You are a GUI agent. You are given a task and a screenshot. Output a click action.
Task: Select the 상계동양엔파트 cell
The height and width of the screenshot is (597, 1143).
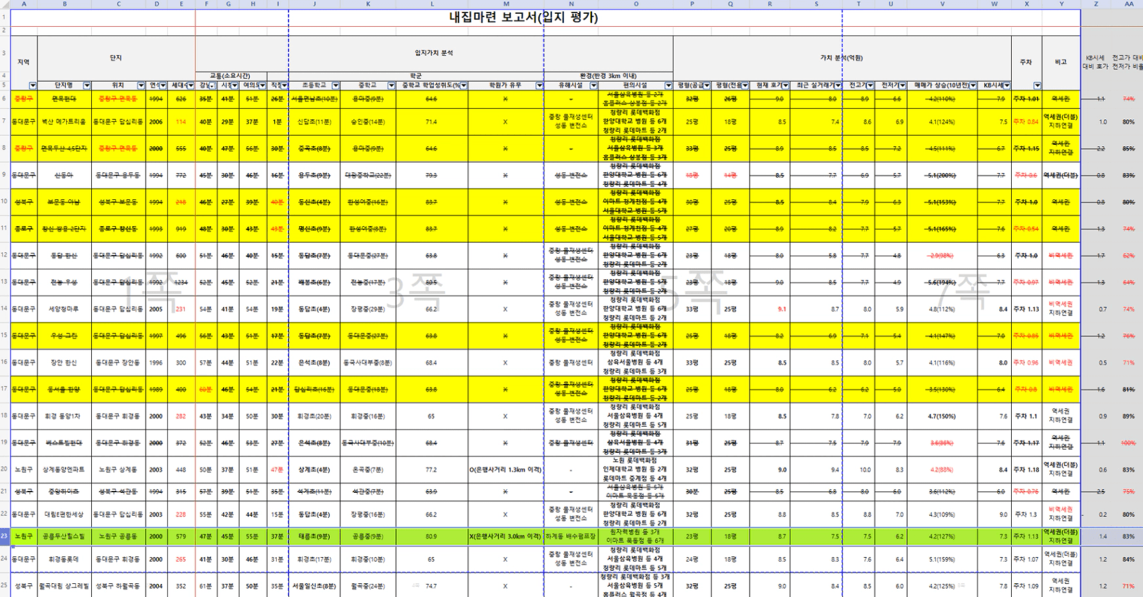(64, 469)
